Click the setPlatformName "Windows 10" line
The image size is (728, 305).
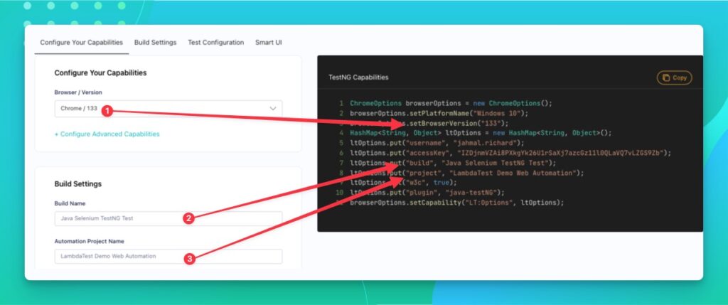coord(439,113)
